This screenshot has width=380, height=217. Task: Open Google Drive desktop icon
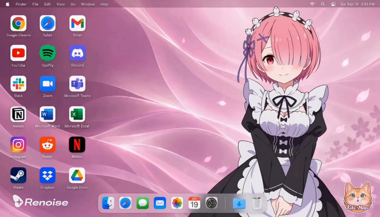[77, 175]
